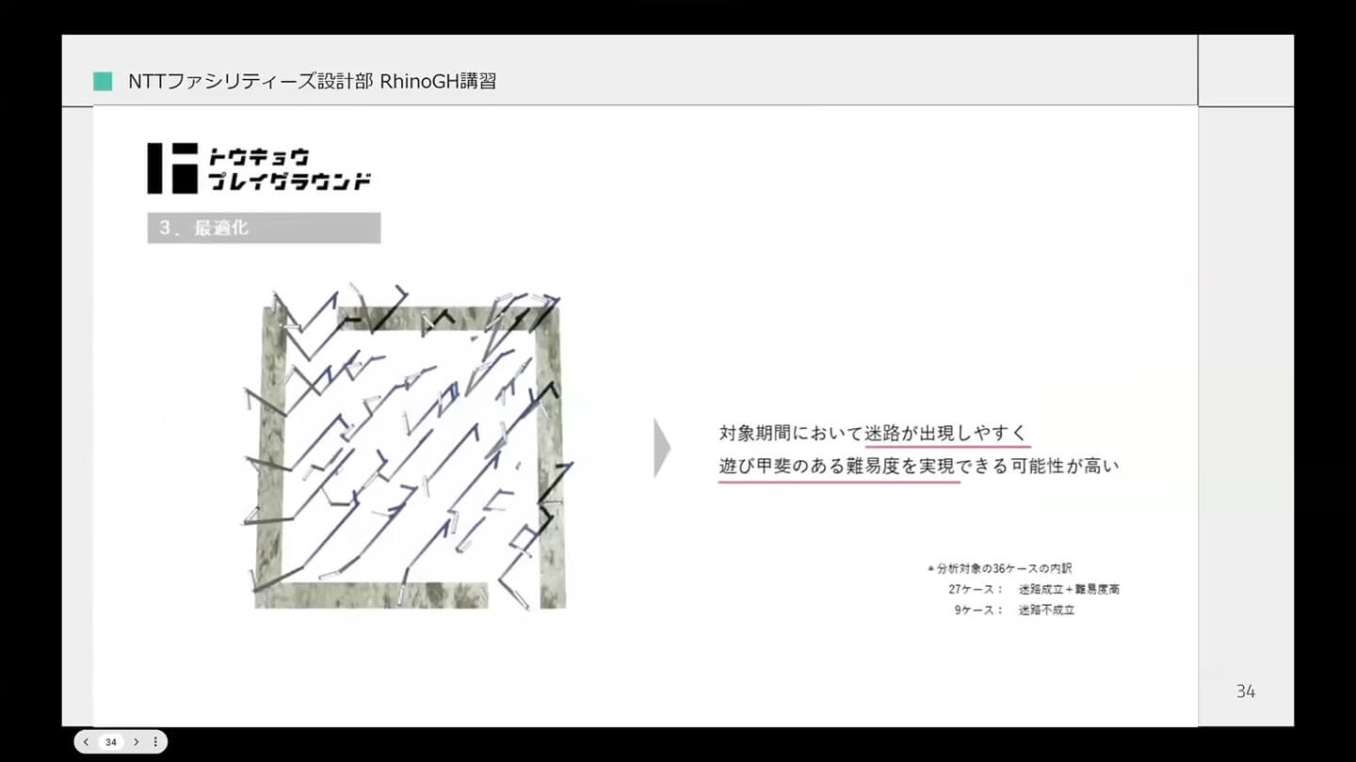
Task: Open the three-dot slide options menu
Action: [x=155, y=742]
